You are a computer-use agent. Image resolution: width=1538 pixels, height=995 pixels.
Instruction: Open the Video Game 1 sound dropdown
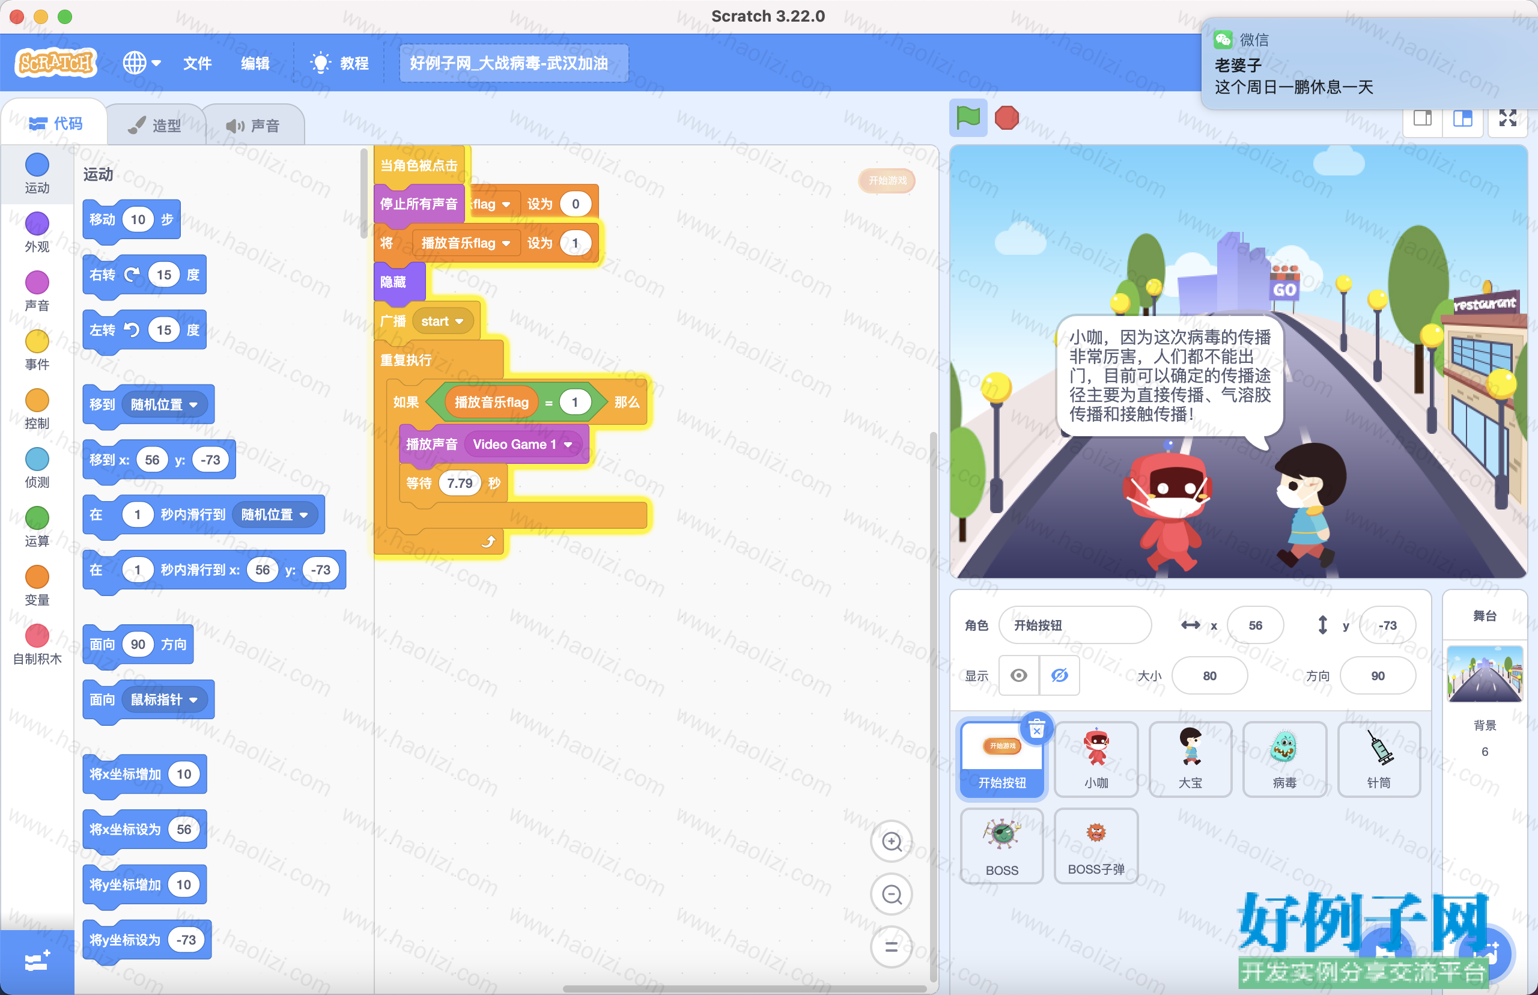coord(522,445)
